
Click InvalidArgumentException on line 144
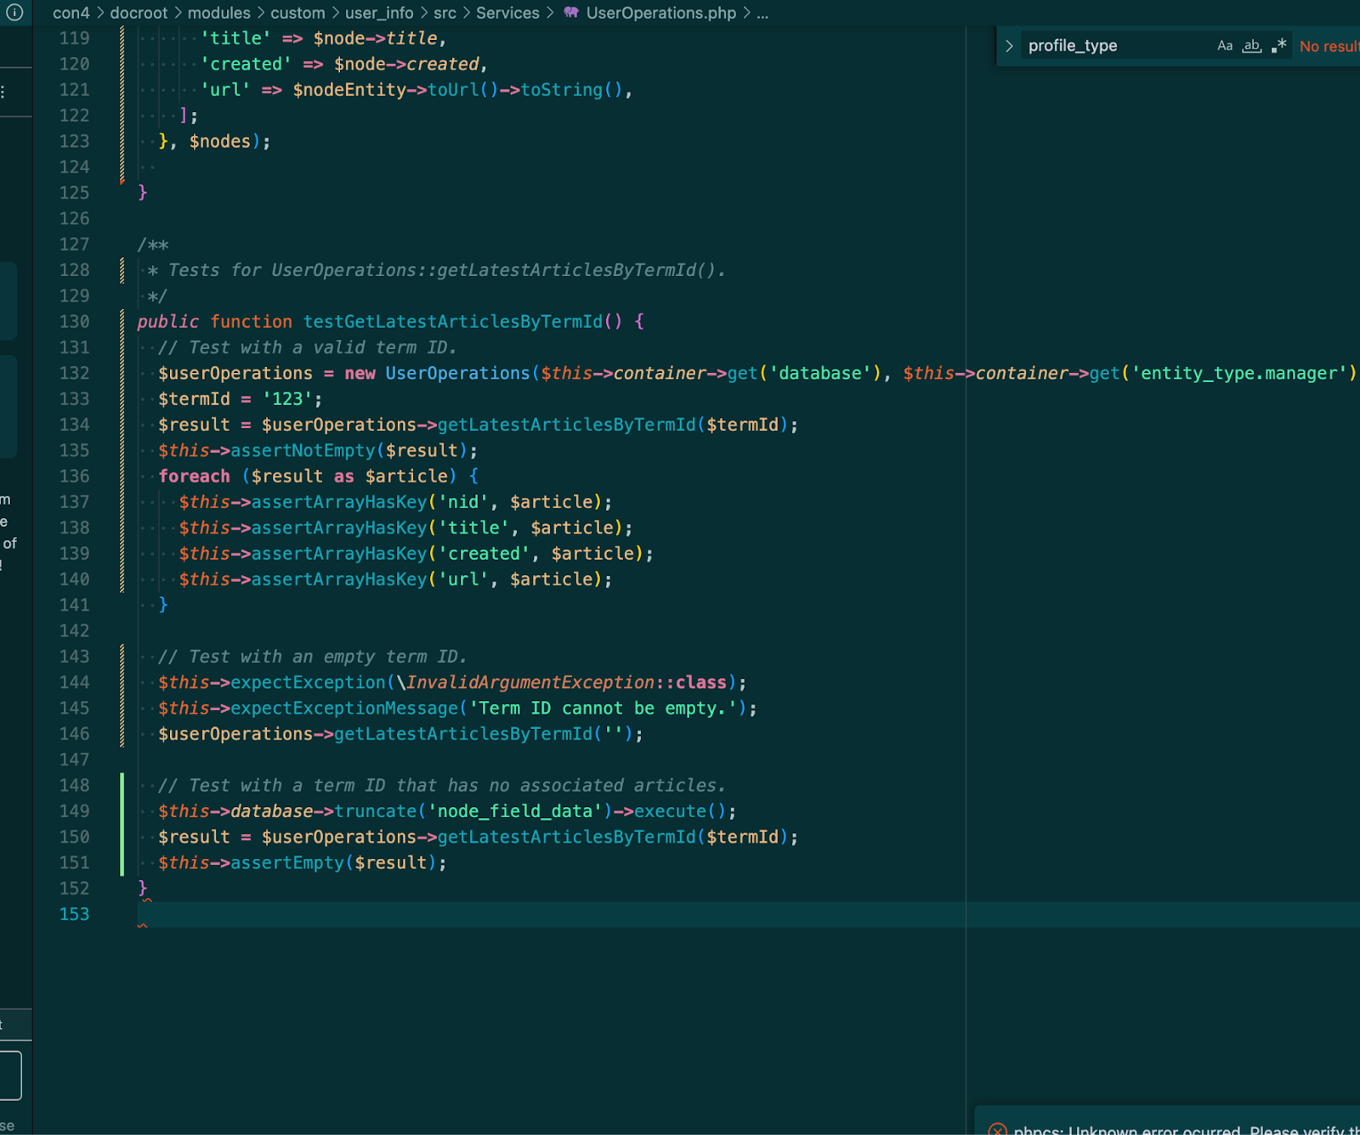click(x=530, y=682)
